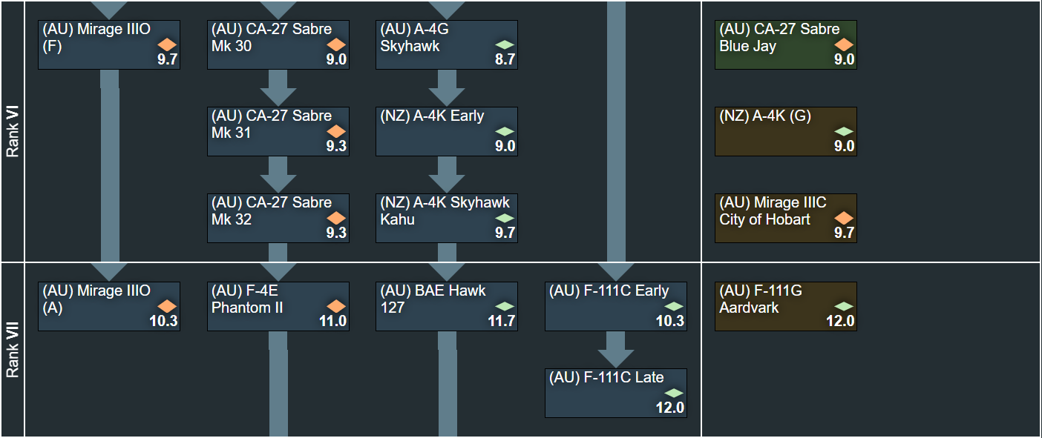Select the A-4K (G) premium card

click(x=786, y=131)
